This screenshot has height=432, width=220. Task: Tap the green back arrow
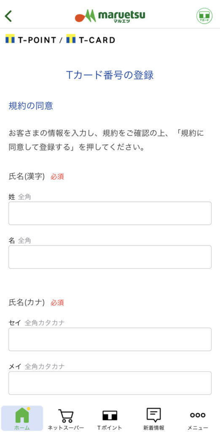click(x=8, y=16)
